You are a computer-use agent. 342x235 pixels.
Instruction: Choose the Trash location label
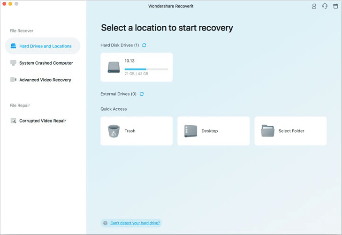130,131
